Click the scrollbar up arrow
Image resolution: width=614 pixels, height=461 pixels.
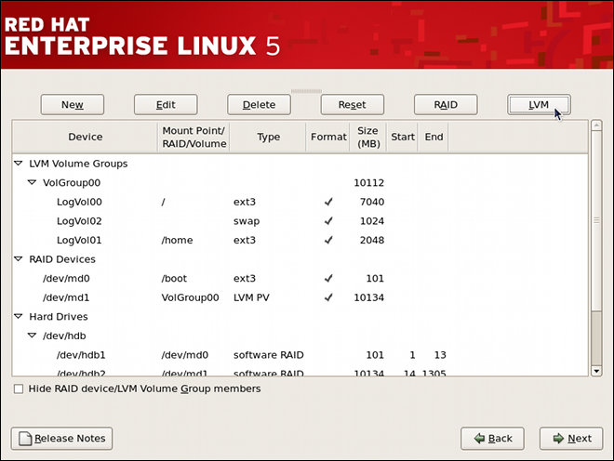click(596, 125)
